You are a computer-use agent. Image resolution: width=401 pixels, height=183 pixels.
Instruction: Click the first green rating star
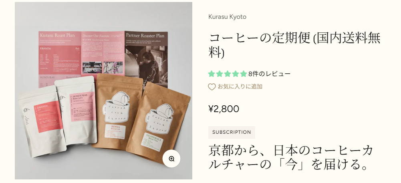(211, 74)
